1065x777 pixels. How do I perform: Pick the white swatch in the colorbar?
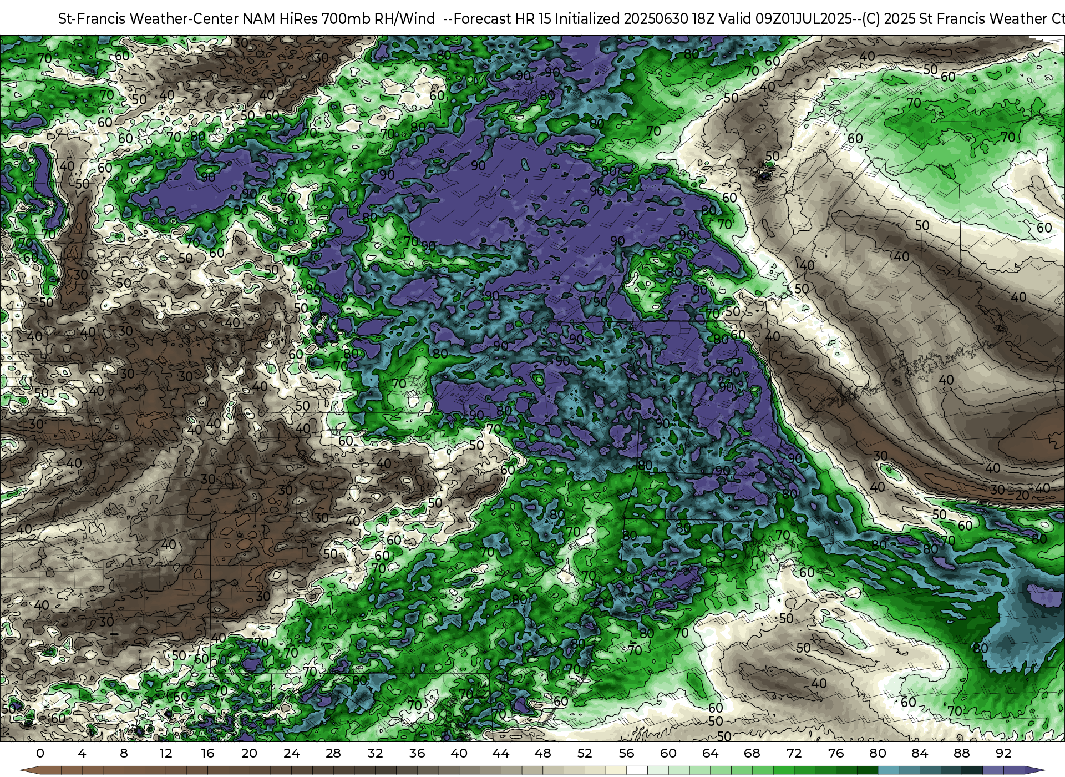[637, 770]
